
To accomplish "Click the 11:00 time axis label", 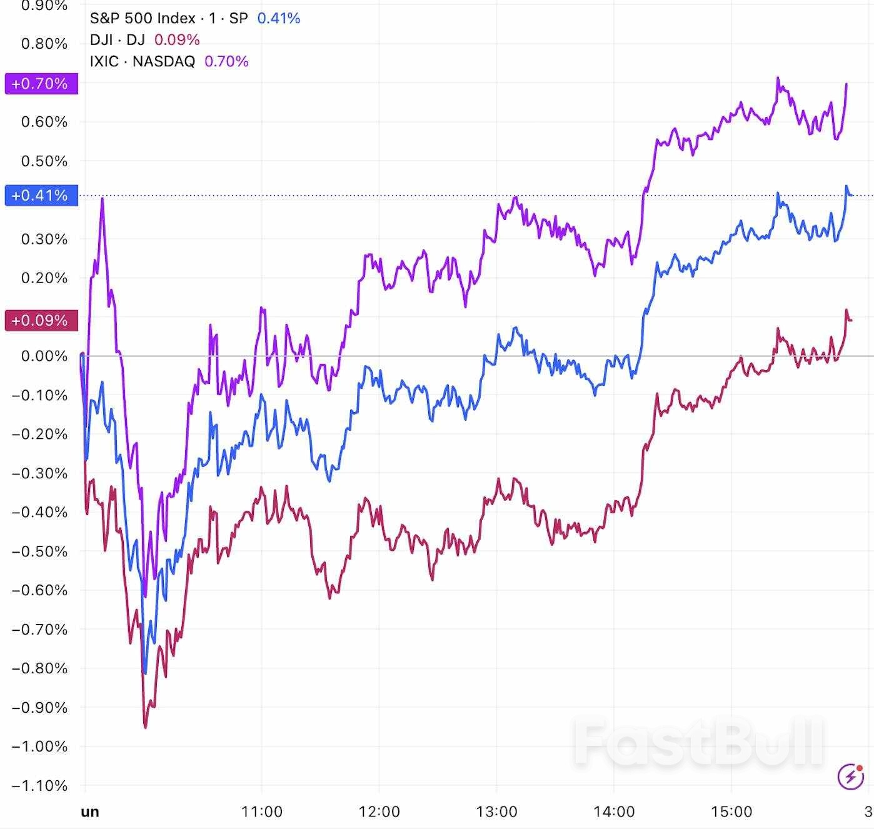I will coord(261,812).
